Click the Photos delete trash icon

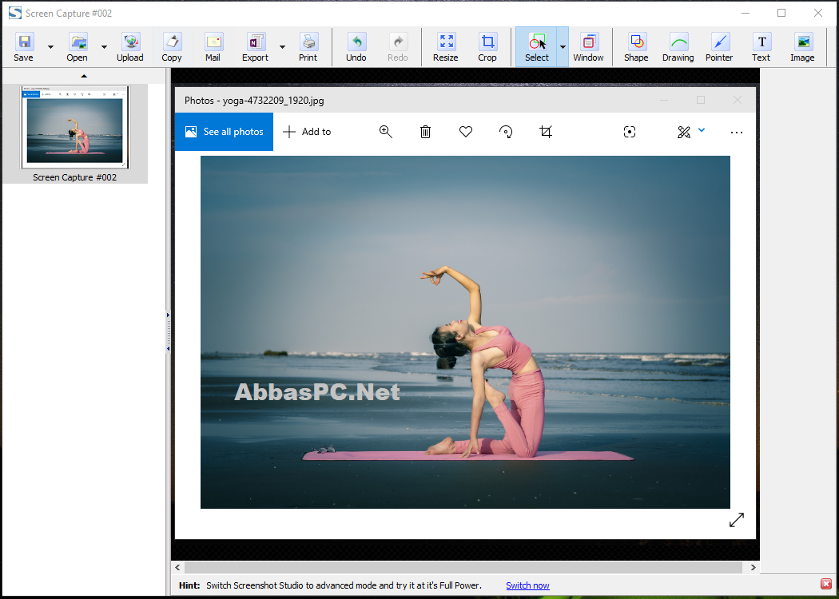[425, 132]
